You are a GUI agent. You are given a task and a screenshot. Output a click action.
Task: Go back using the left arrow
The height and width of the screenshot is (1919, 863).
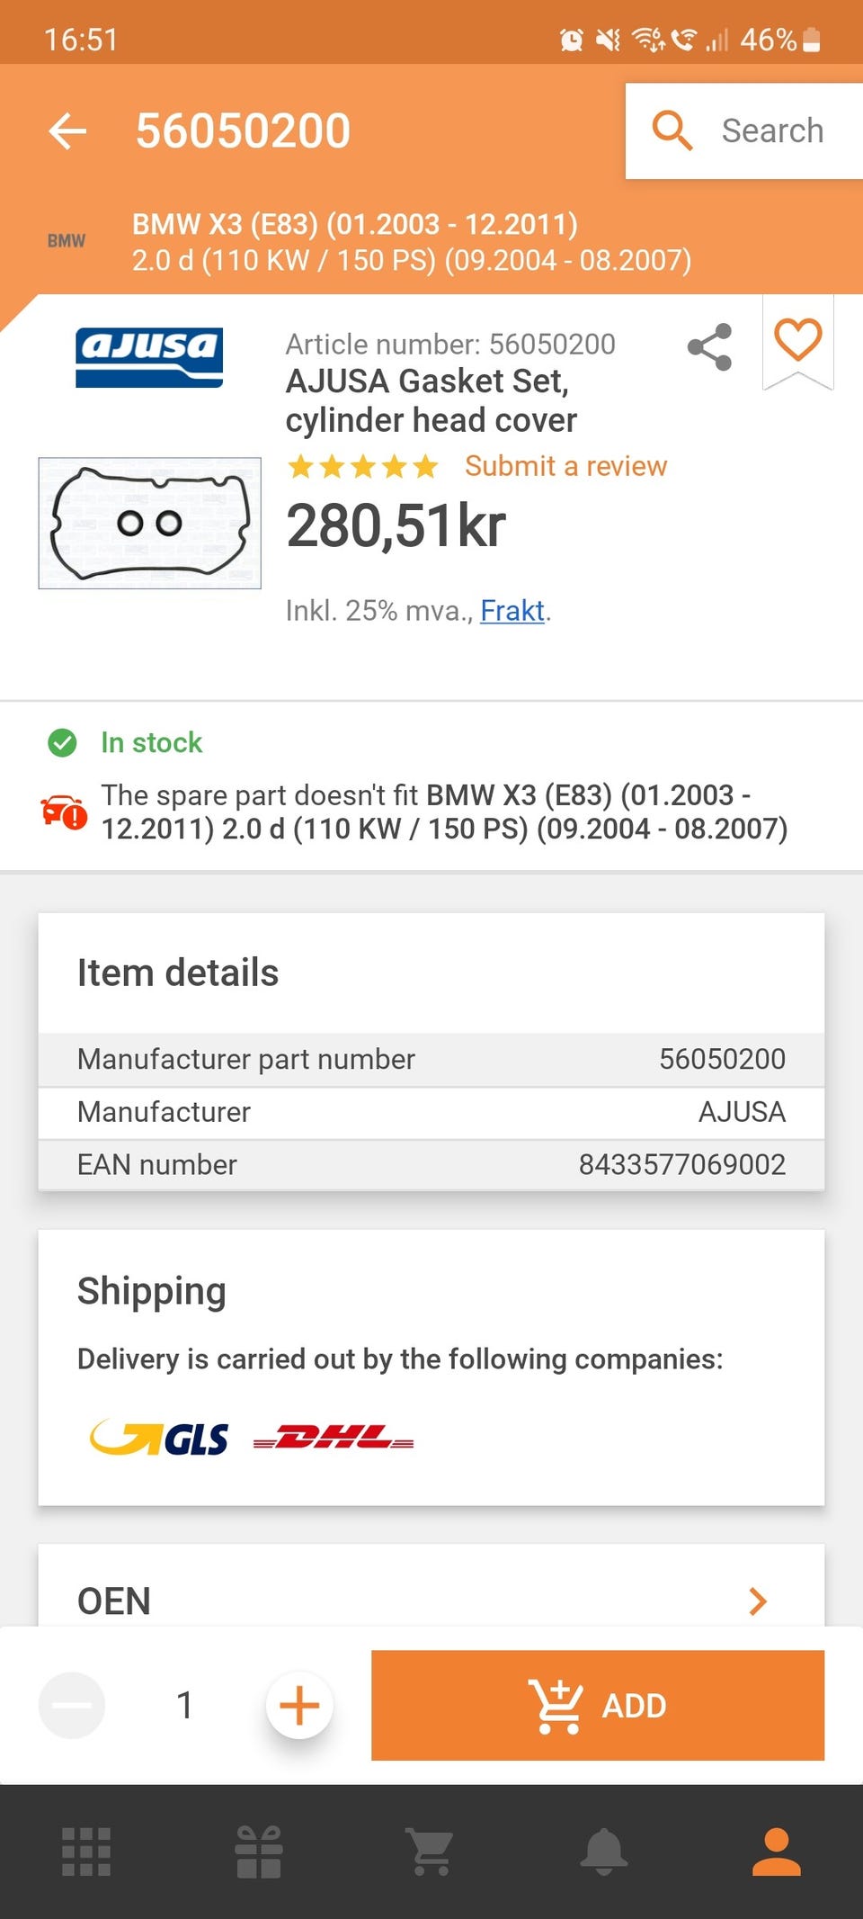tap(67, 131)
